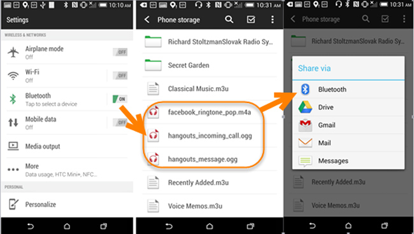Screen dimensions: 414x234
Task: Select facebook_ringtone_pop.m4a audio file
Action: pyautogui.click(x=210, y=113)
